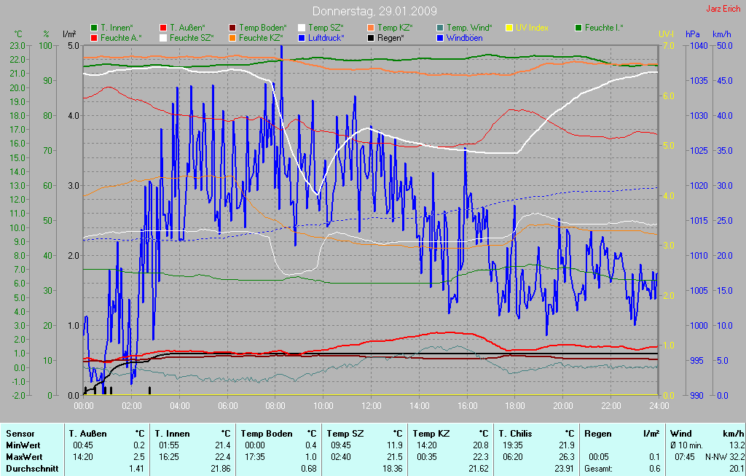Click the T. Chilis average value '23.91'
The width and height of the screenshot is (746, 476).
(565, 469)
